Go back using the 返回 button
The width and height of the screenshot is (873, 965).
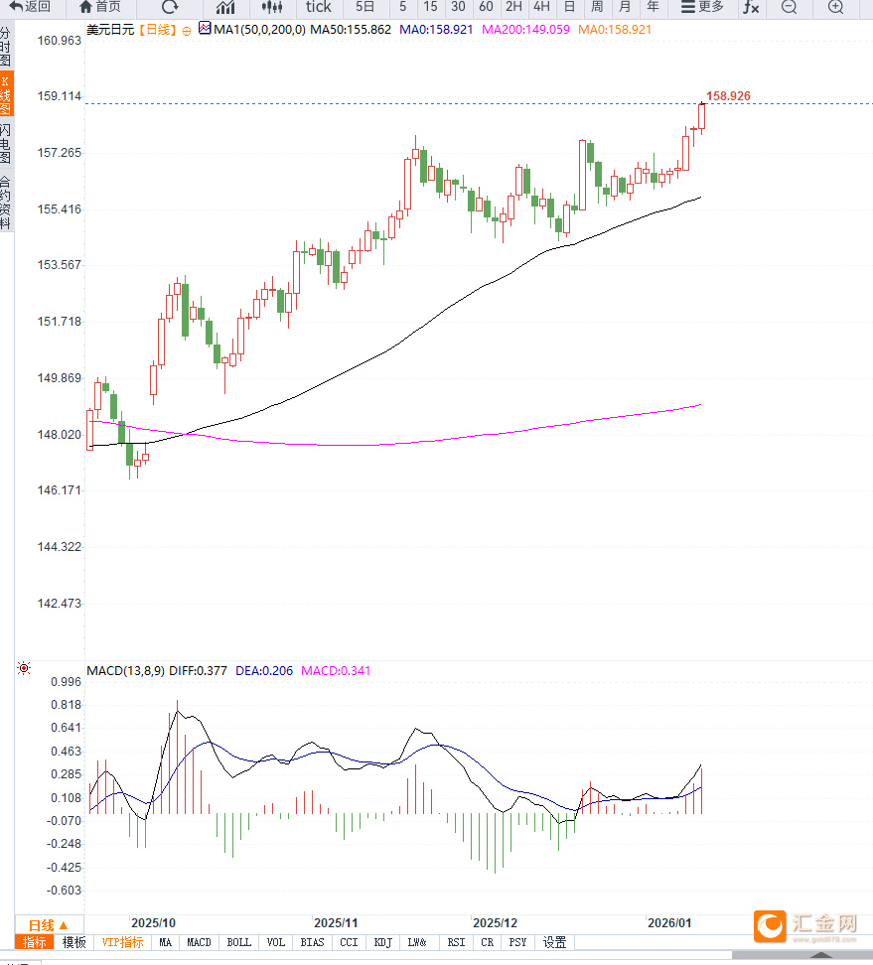point(30,7)
